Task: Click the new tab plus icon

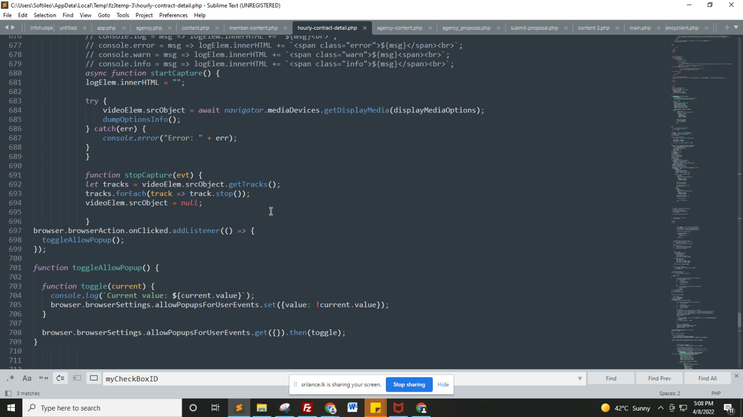Action: 727,28
